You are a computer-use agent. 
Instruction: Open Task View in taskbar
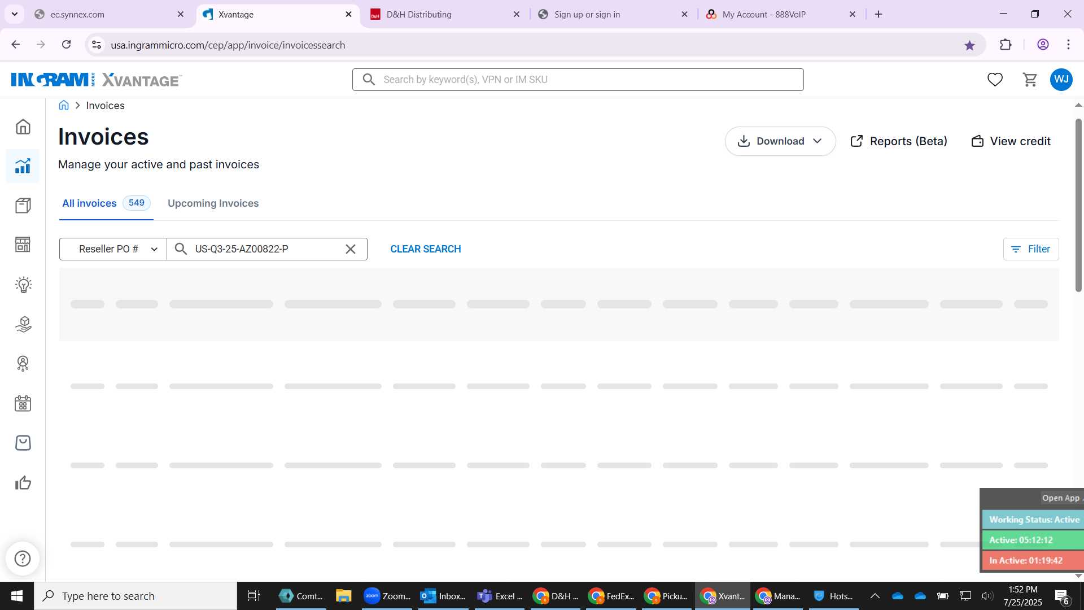pos(254,596)
